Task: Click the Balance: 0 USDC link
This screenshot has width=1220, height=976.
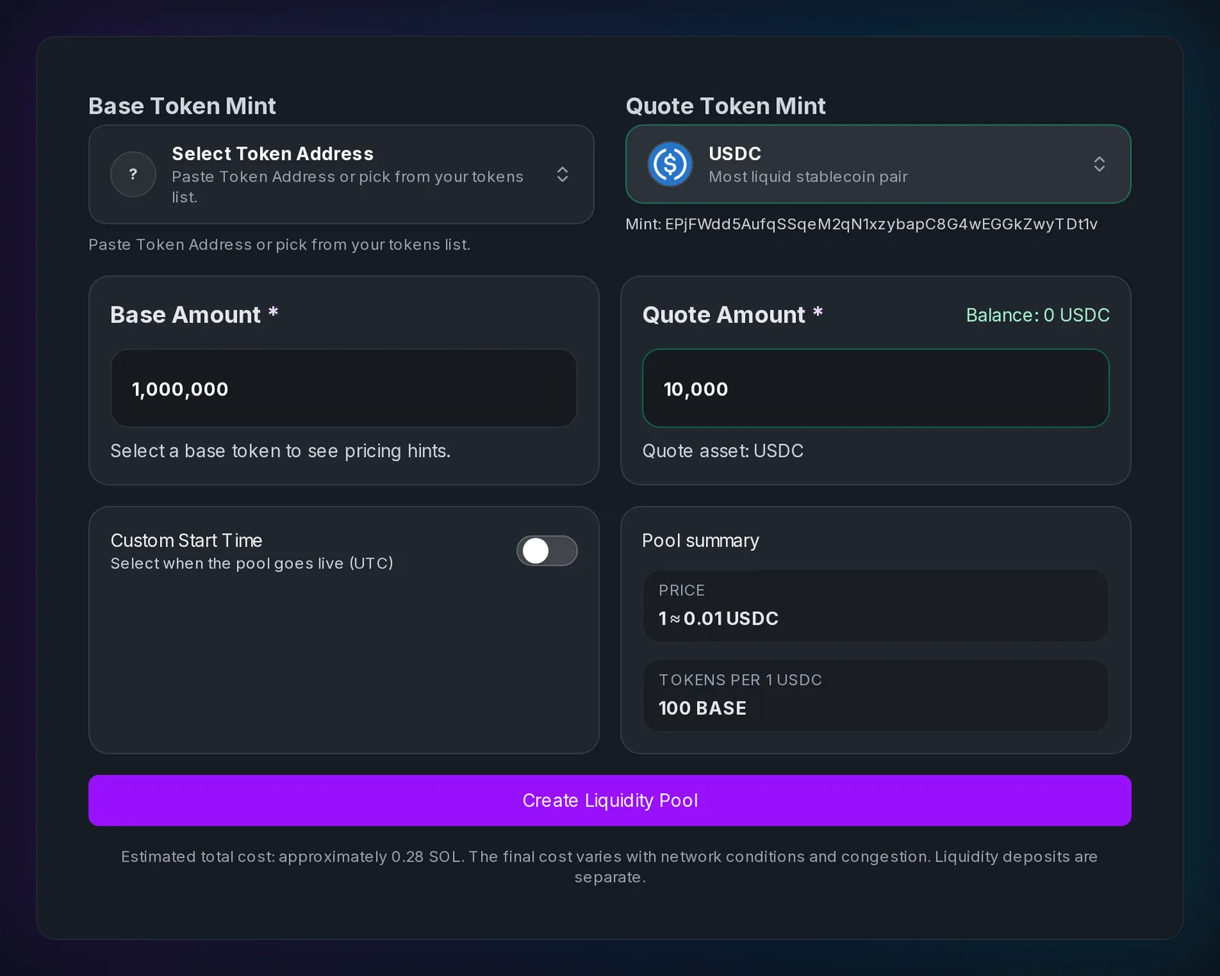Action: coord(1038,315)
